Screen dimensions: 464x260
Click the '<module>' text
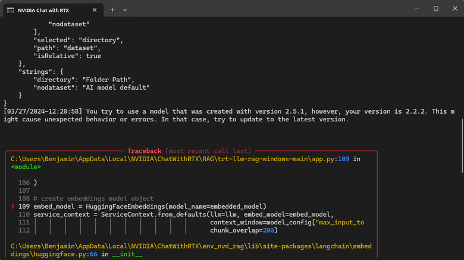click(26, 167)
